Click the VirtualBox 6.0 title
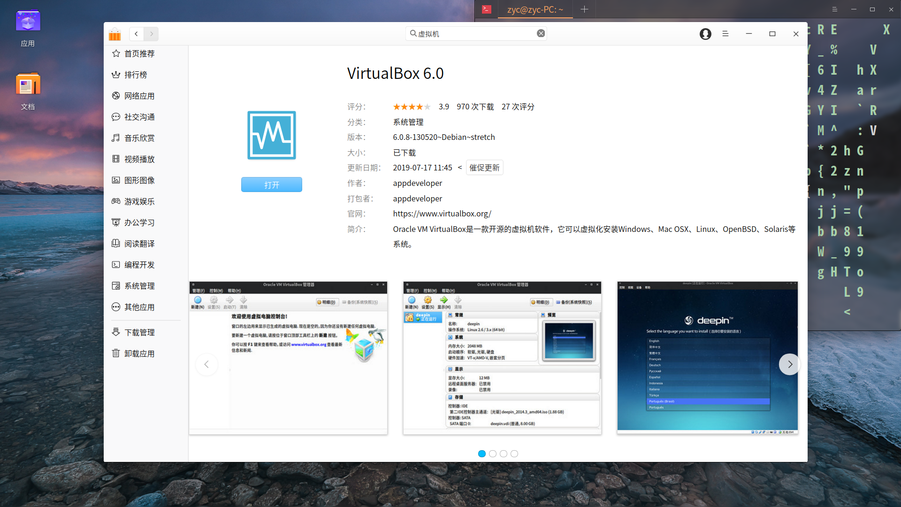 pos(395,73)
